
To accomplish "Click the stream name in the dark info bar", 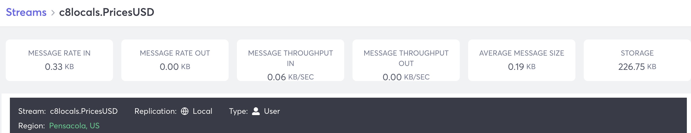I will [x=84, y=111].
